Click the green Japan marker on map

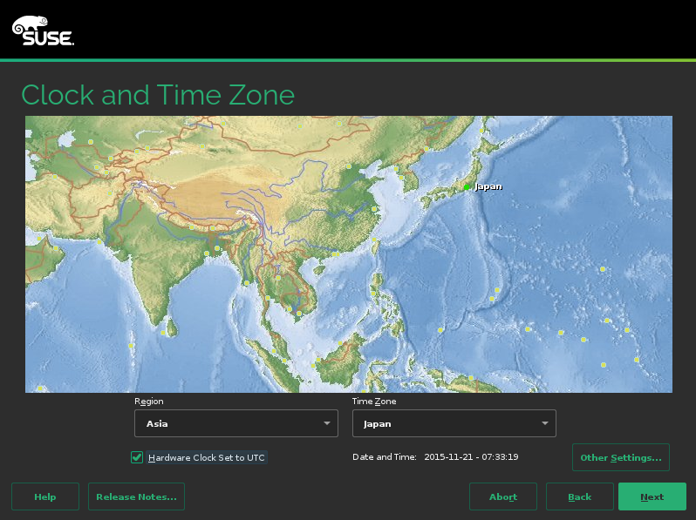click(467, 187)
